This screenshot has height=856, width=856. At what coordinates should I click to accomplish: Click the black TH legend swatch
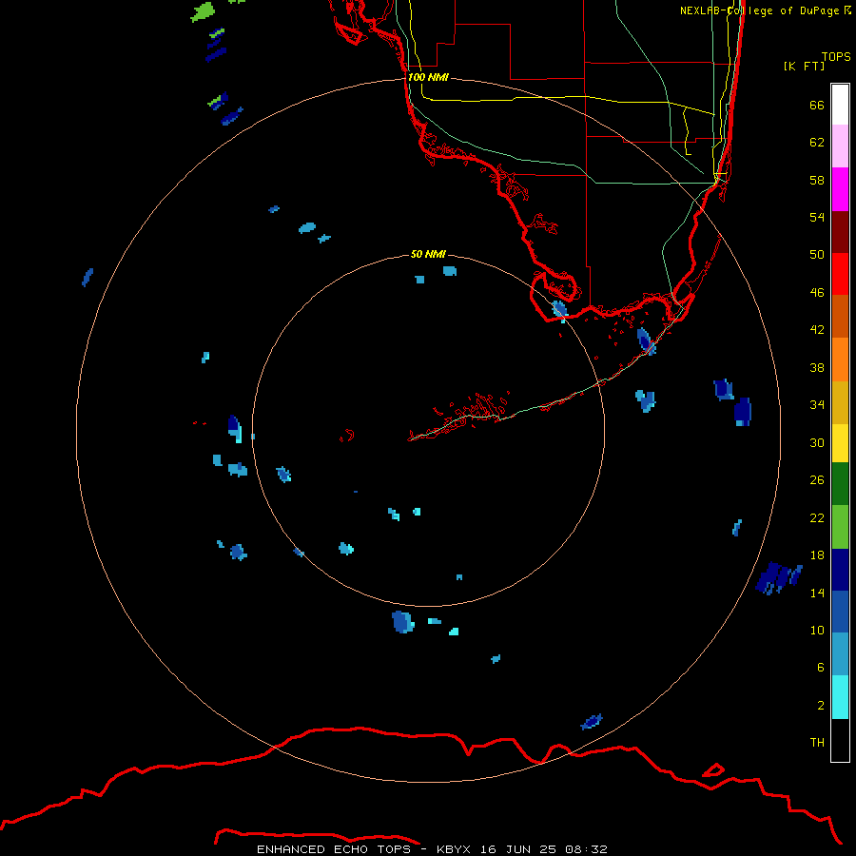tap(840, 740)
